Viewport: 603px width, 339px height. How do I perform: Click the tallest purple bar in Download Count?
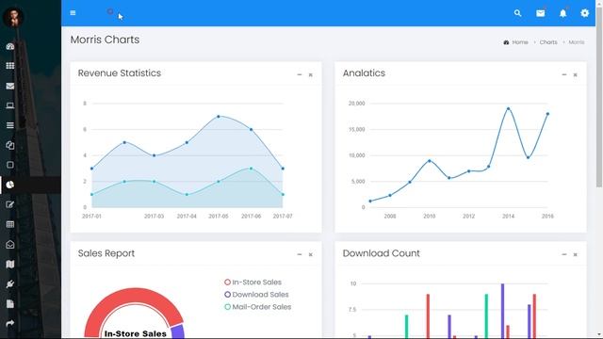pos(502,311)
